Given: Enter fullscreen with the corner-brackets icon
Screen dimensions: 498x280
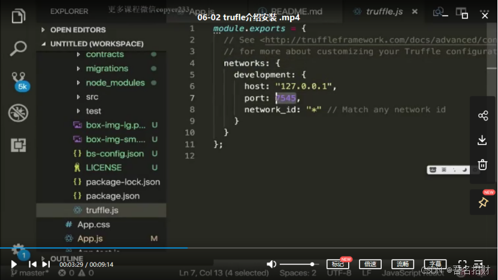Looking at the screenshot, I should point(463,264).
